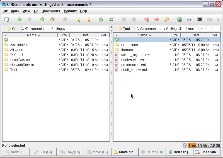Open the Go menu
The width and height of the screenshot is (223, 158).
click(x=36, y=11)
